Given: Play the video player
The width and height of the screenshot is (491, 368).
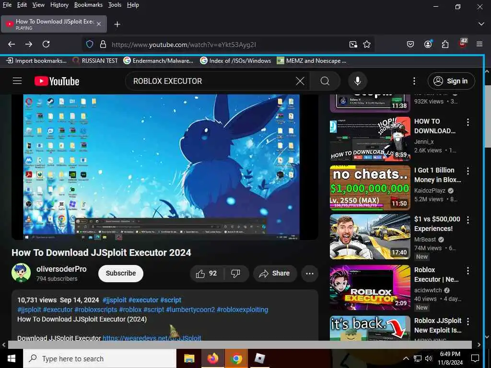Looking at the screenshot, I should (x=165, y=167).
